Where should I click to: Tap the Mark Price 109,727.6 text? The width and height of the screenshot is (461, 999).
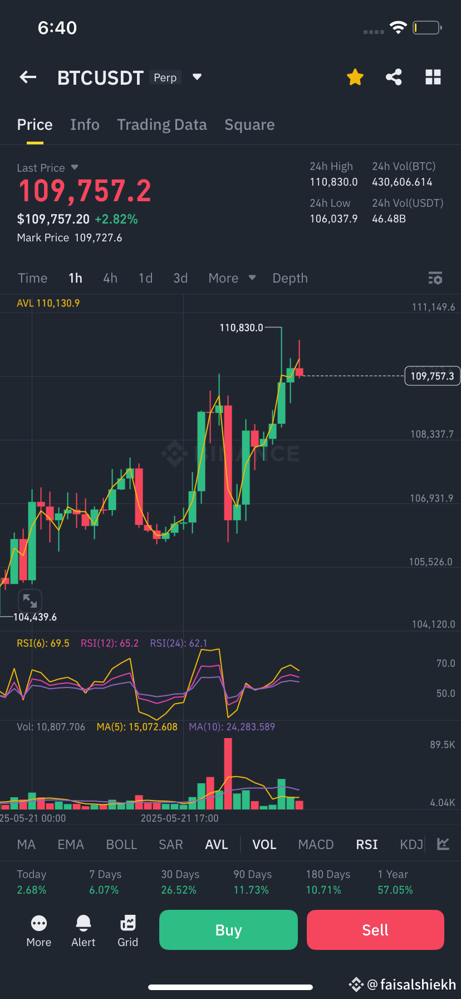point(70,237)
